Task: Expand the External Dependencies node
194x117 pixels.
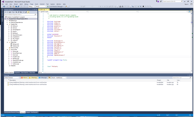Action: point(7,23)
